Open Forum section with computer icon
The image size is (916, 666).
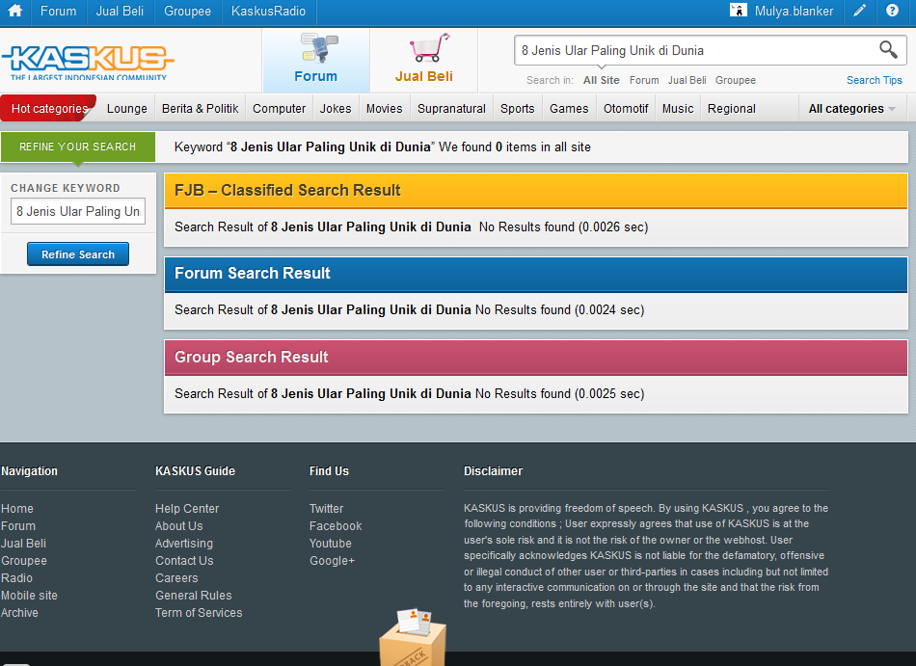click(315, 60)
